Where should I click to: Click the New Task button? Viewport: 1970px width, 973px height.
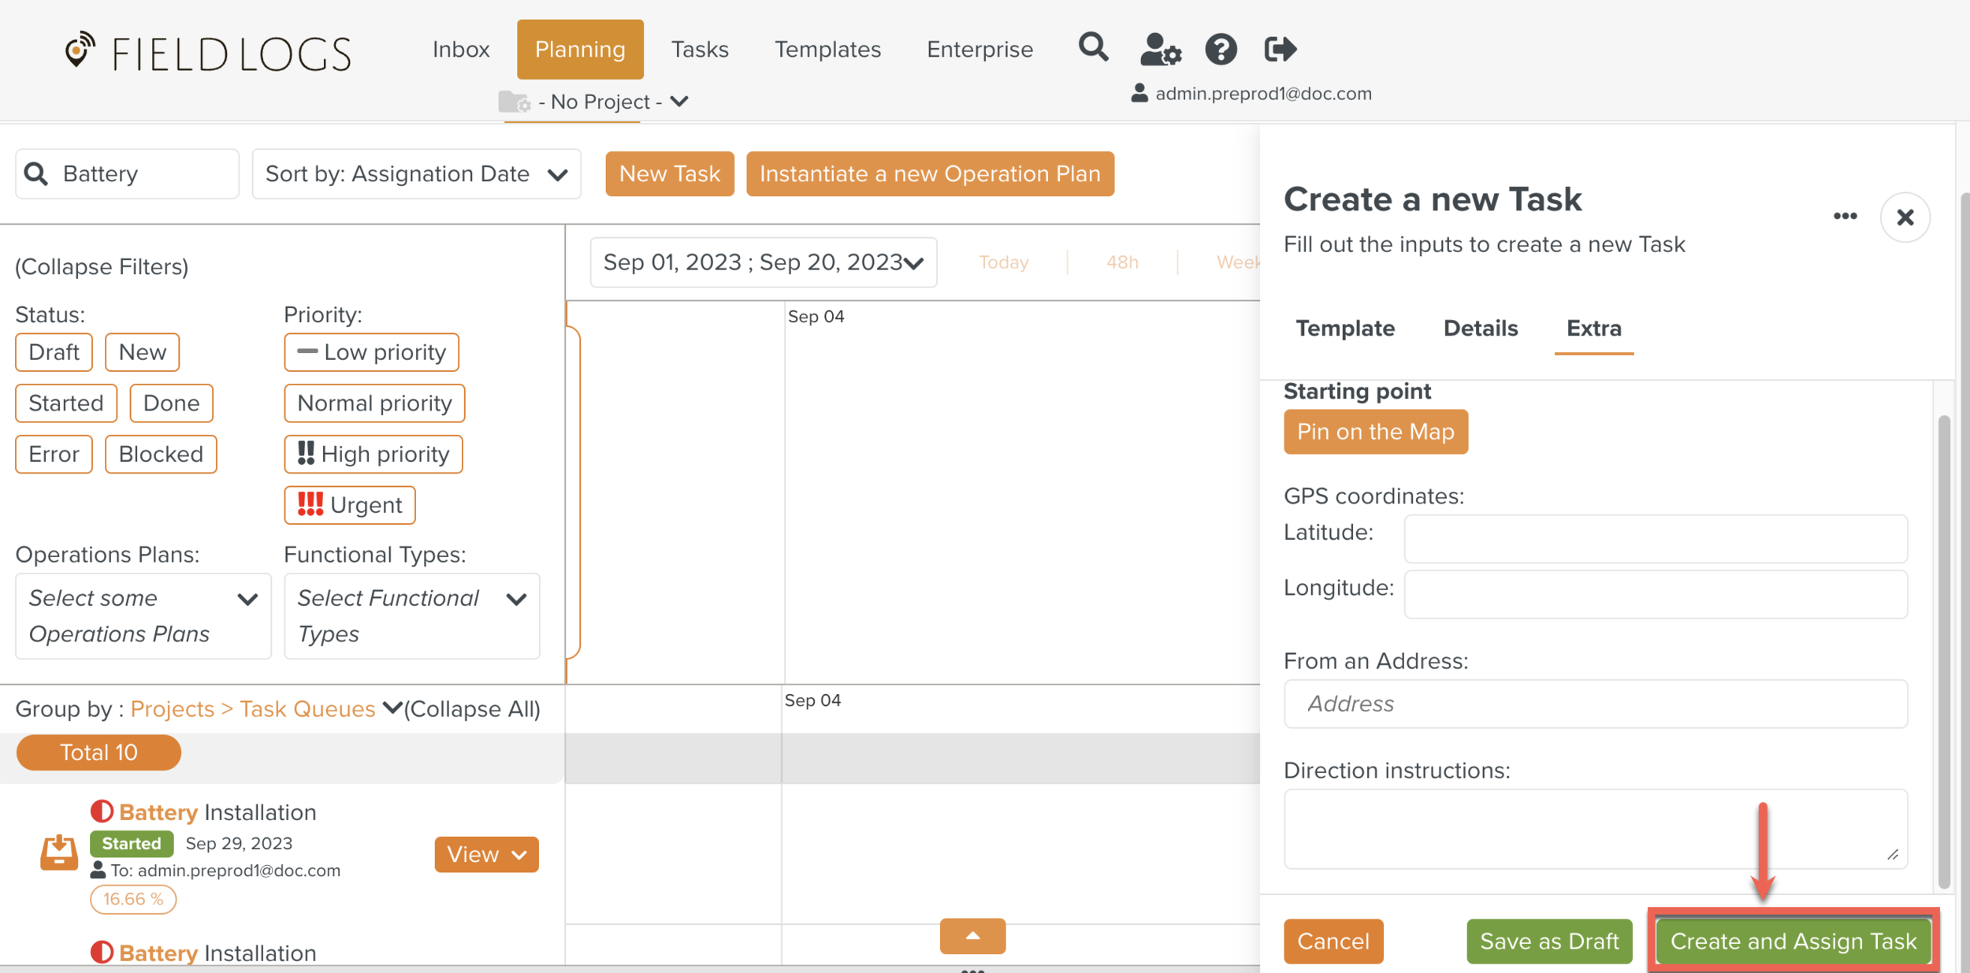tap(669, 173)
